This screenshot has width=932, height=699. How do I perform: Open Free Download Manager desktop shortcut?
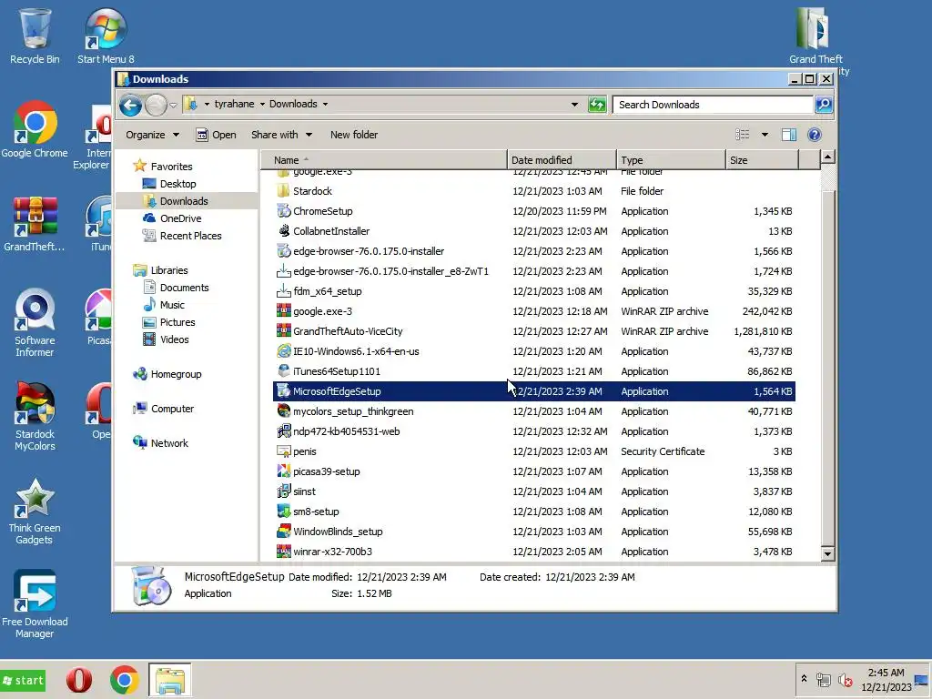pos(35,604)
